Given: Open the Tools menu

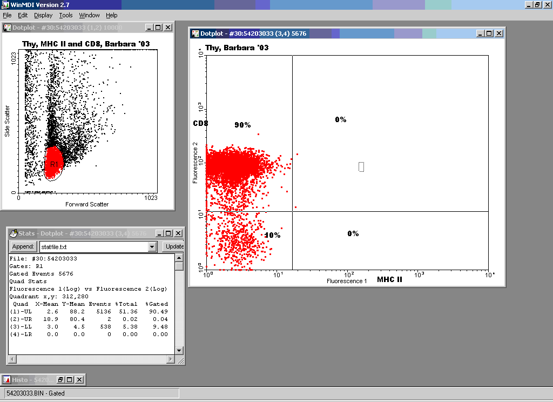Looking at the screenshot, I should (x=66, y=15).
